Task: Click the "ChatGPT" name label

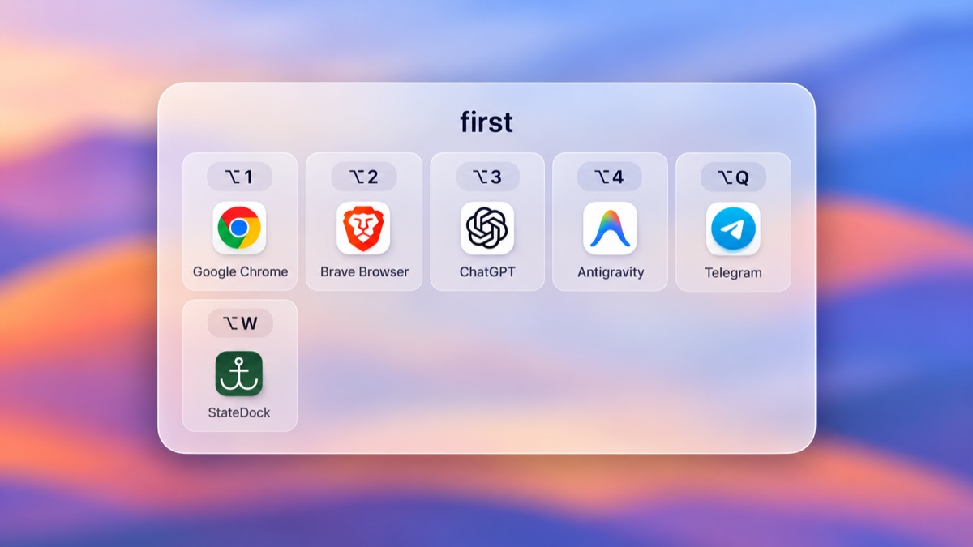Action: tap(487, 271)
